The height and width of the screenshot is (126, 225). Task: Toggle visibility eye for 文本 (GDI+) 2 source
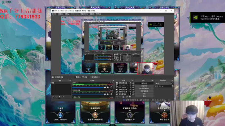(130, 85)
